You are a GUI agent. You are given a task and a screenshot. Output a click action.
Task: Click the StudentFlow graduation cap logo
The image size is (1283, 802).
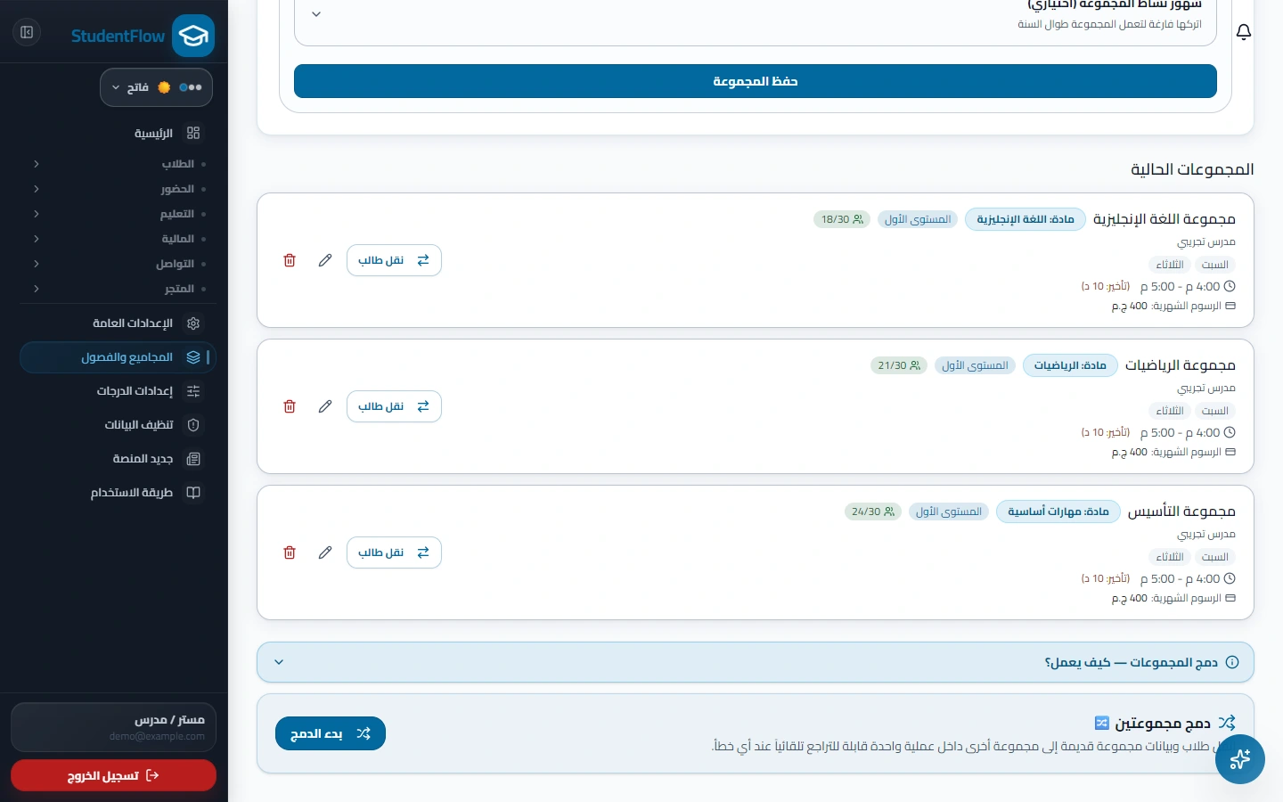tap(193, 36)
